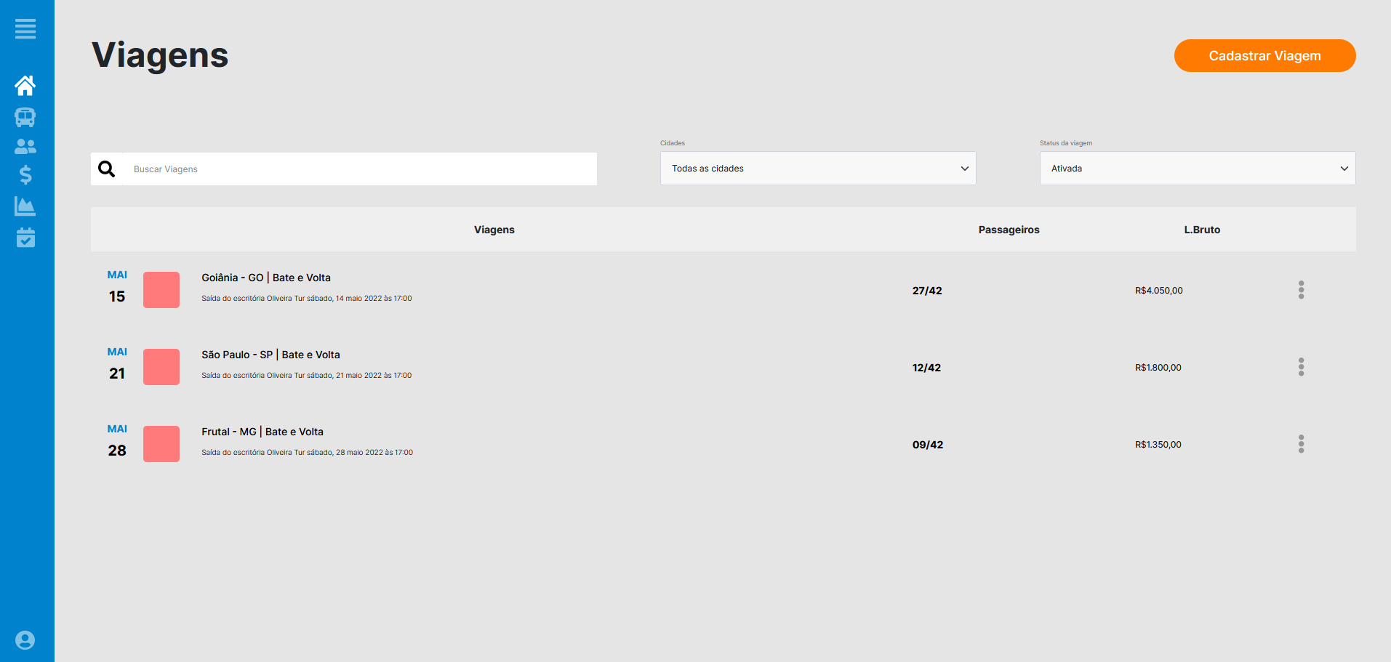Open the hamburger menu icon
This screenshot has height=662, width=1391.
pyautogui.click(x=25, y=29)
